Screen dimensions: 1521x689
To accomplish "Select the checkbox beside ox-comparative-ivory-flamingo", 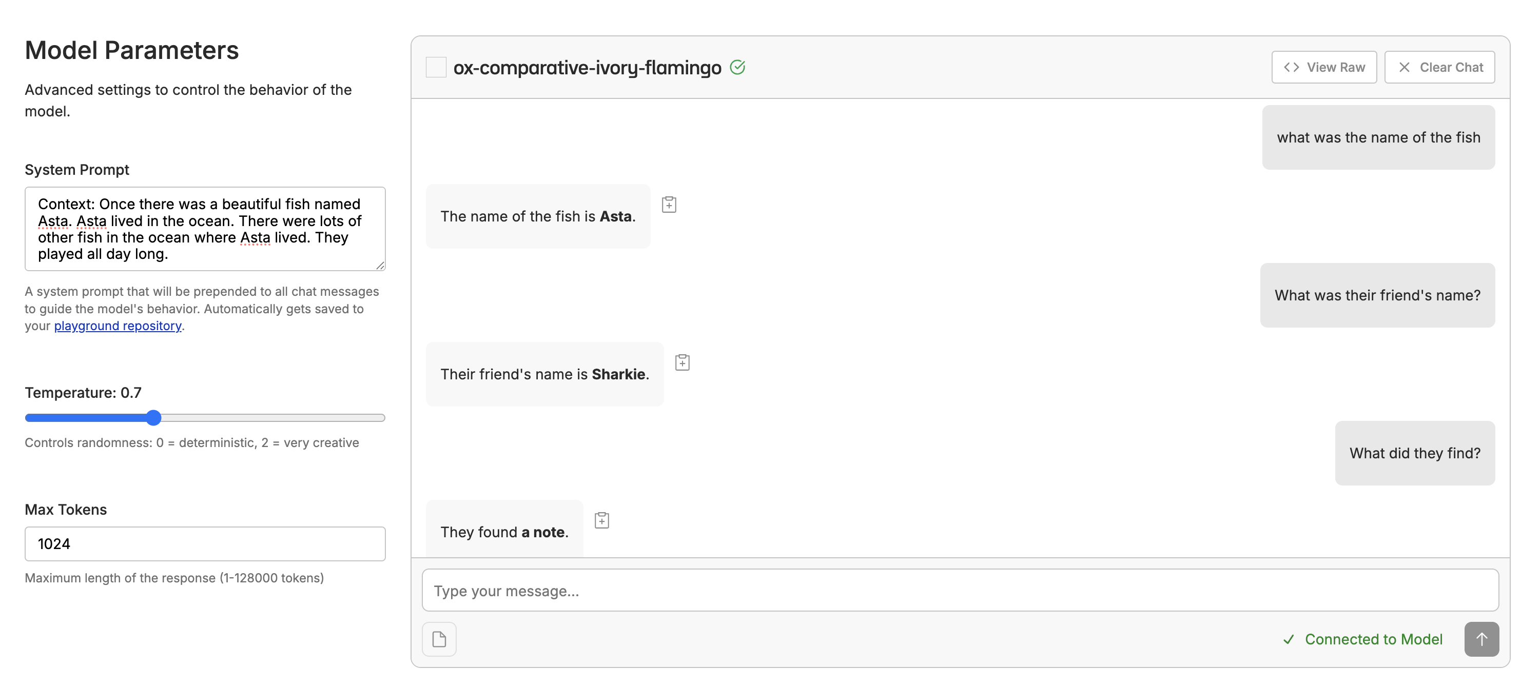I will (436, 67).
